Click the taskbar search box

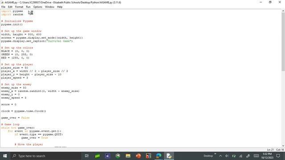coord(45,156)
